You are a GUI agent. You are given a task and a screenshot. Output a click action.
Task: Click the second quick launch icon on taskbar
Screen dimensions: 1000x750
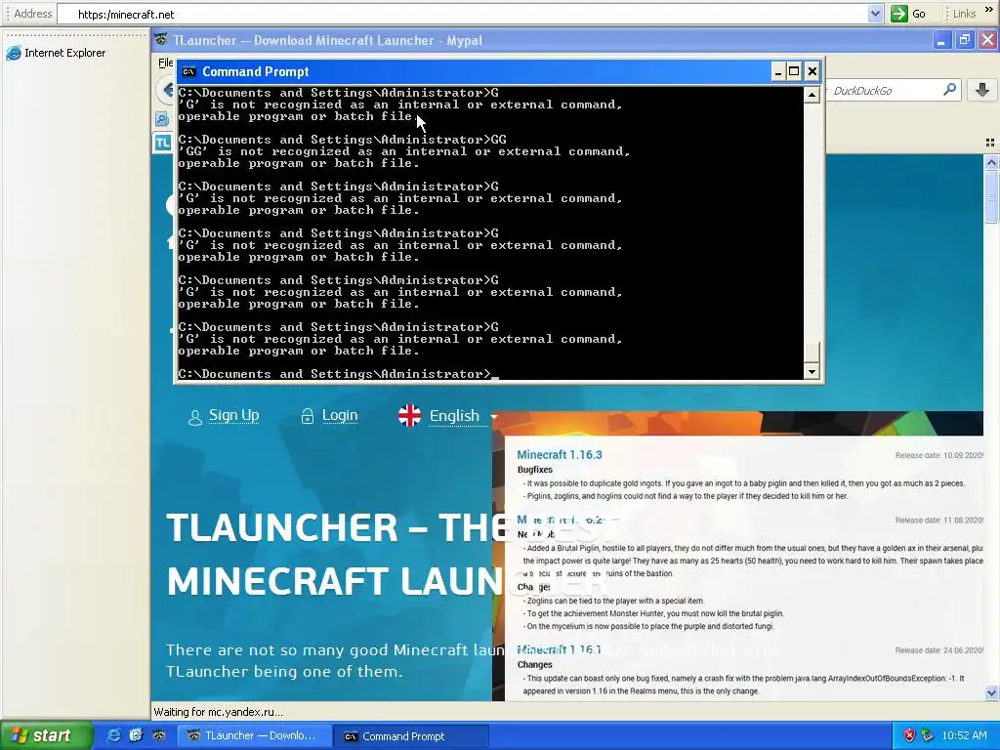[x=136, y=736]
